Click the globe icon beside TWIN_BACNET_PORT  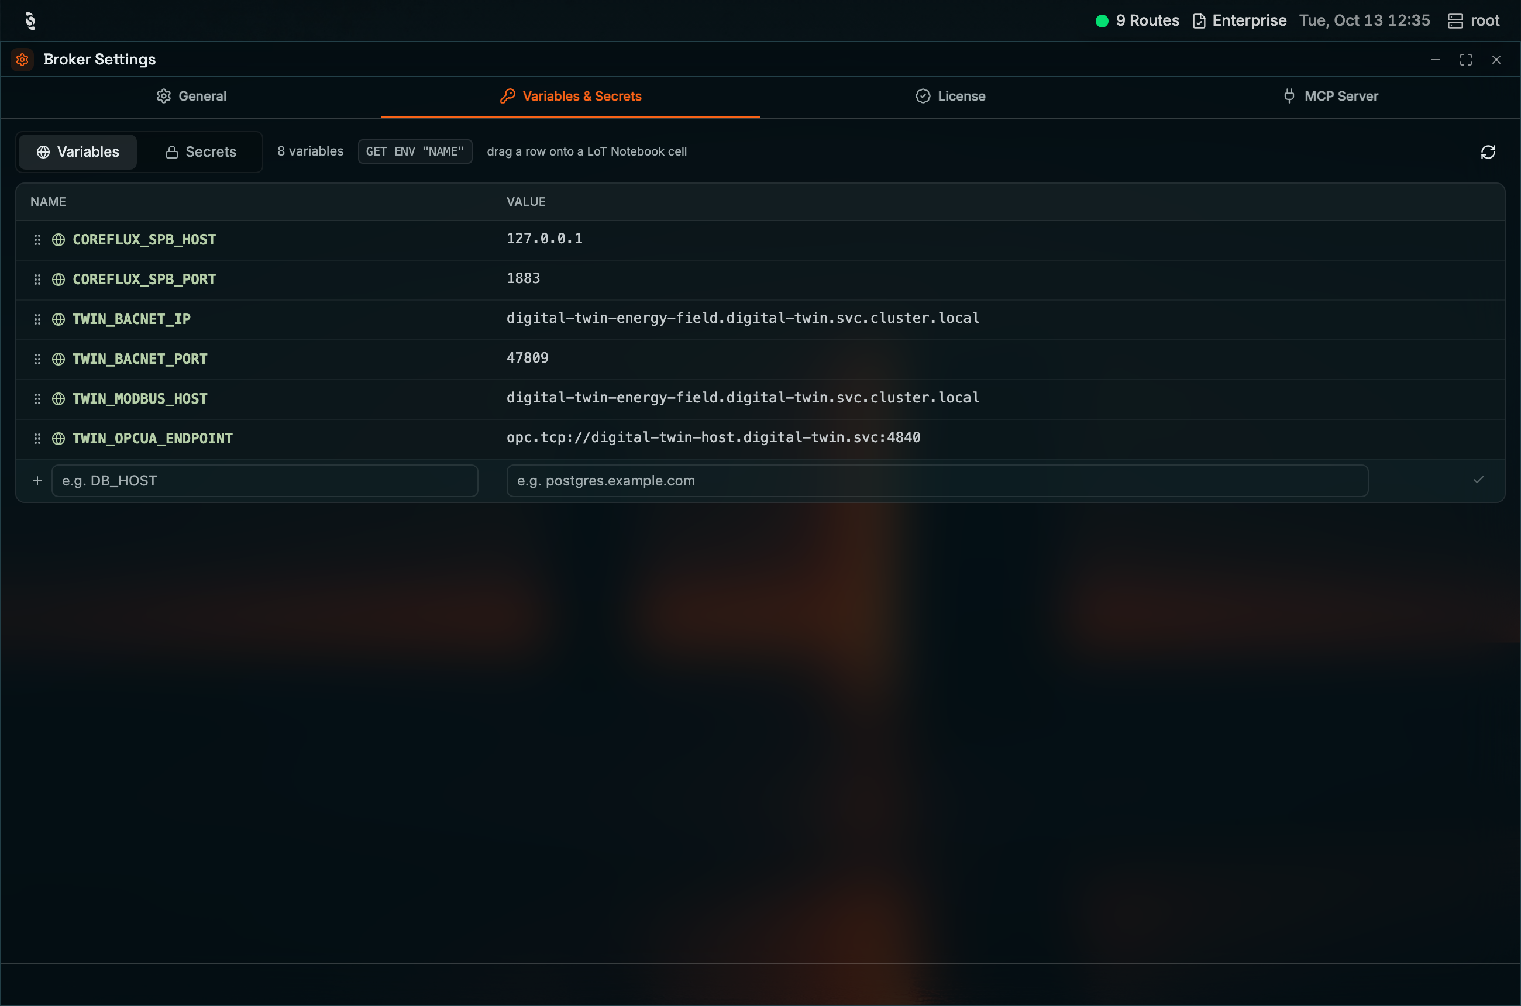click(58, 359)
